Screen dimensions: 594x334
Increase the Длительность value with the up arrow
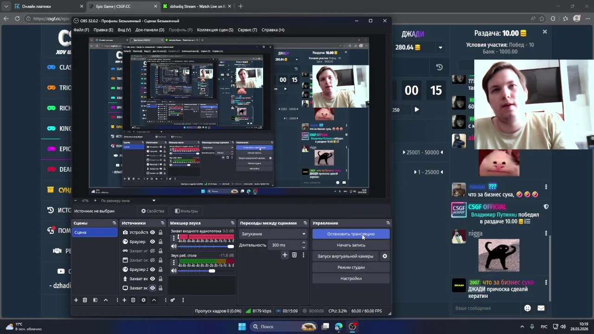[303, 243]
